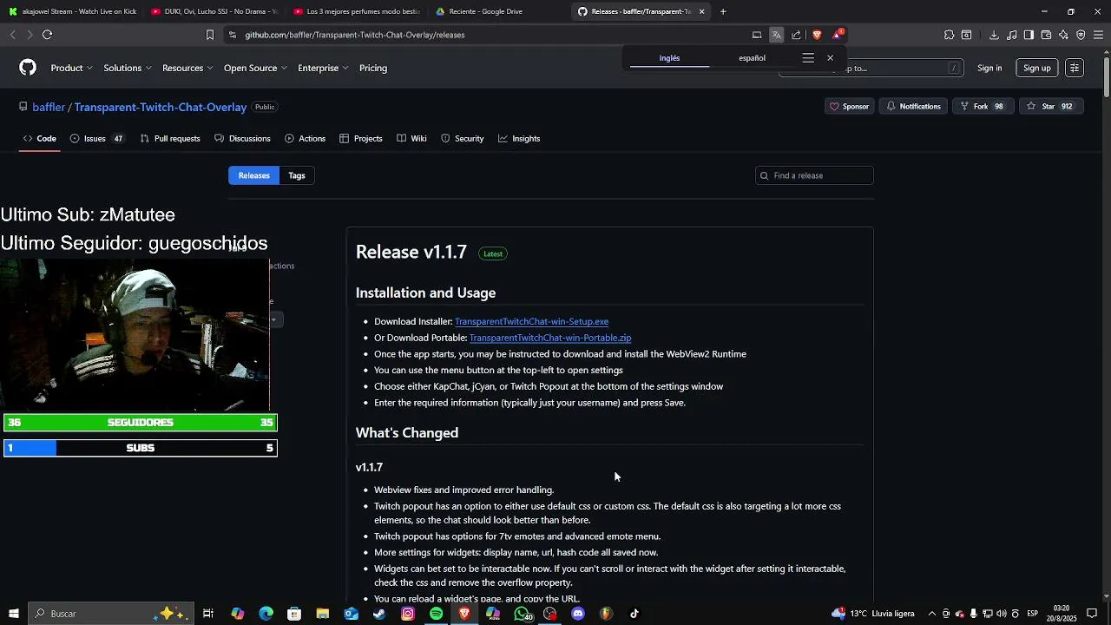This screenshot has width=1111, height=625.
Task: Expand the Solutions menu
Action: pyautogui.click(x=128, y=68)
